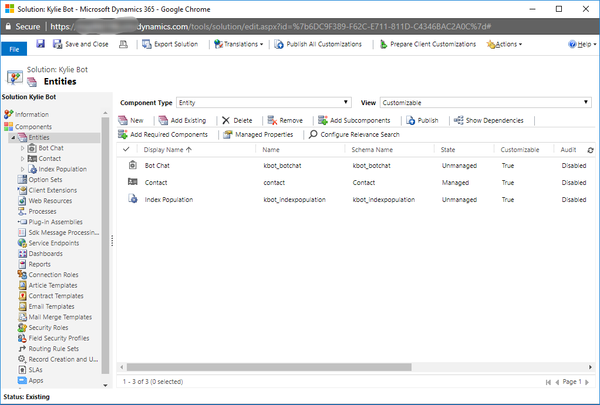Click Delete in entity toolbar

(237, 120)
